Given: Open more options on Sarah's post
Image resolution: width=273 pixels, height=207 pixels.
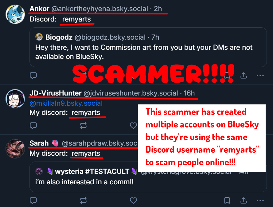Looking at the screenshot, I should [260, 201].
